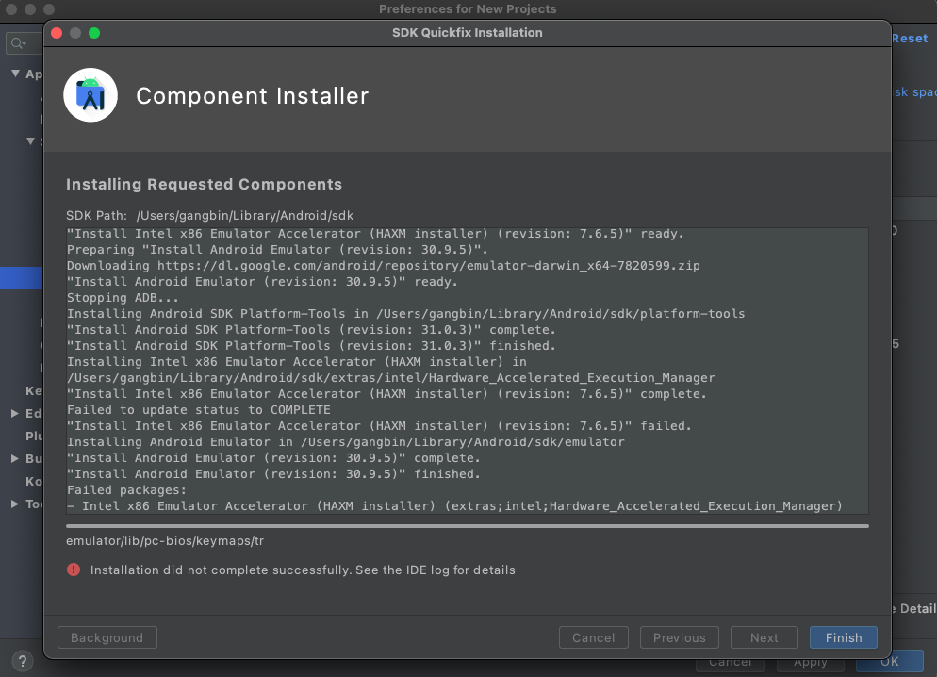Image resolution: width=937 pixels, height=677 pixels.
Task: Expand the 'Ed' section in Preferences sidebar
Action: 15,413
